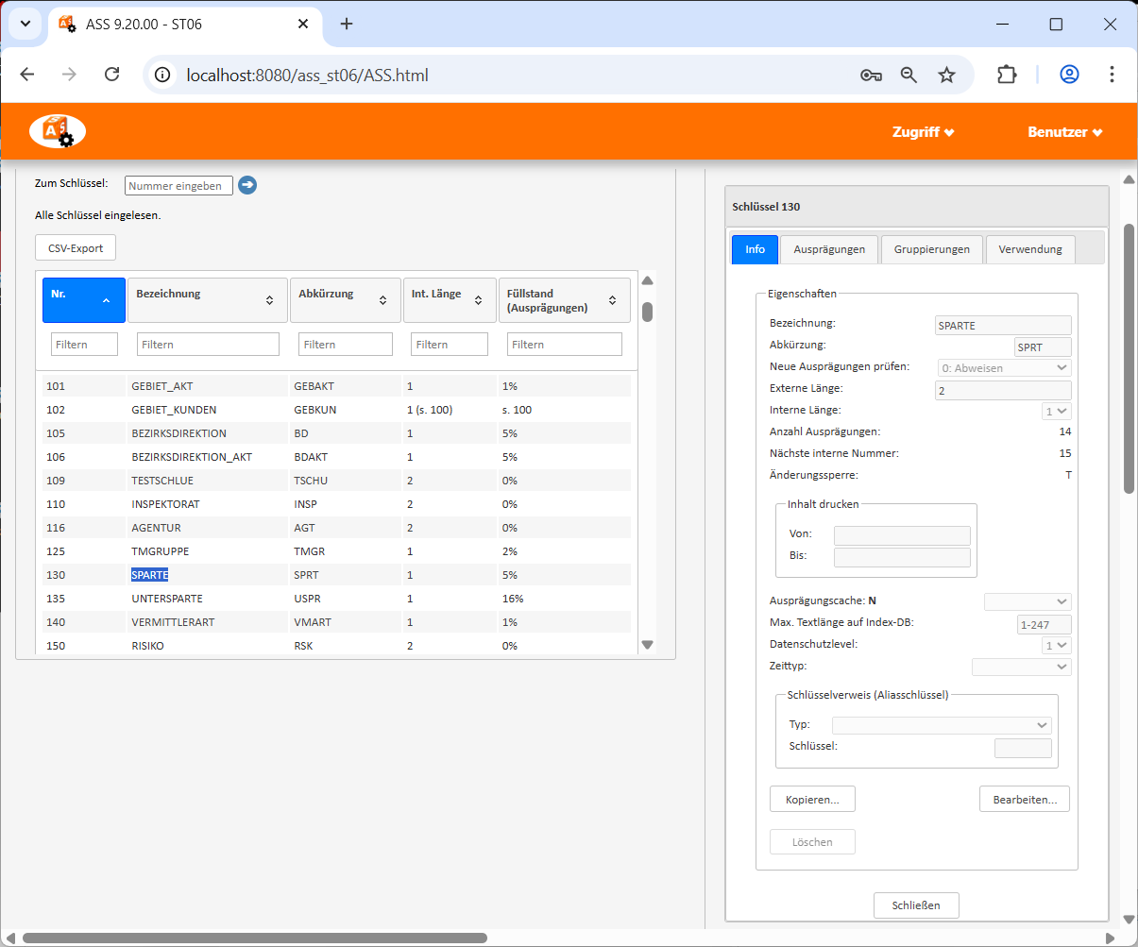Click the Kopieren... button
1138x947 pixels.
click(812, 799)
